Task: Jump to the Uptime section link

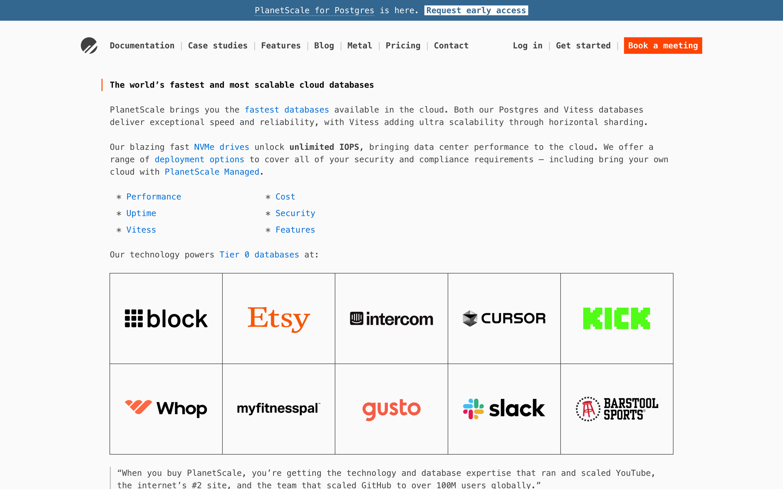Action: [141, 214]
